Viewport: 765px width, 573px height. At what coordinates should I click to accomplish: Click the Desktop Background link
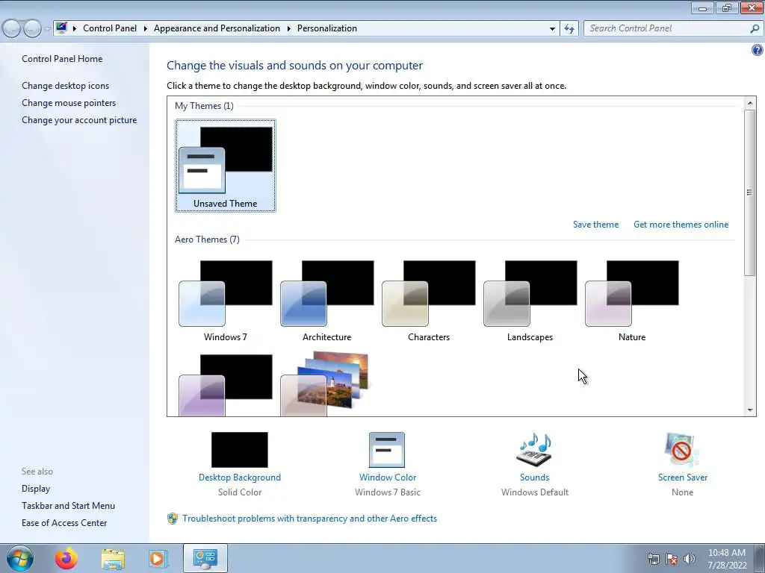pyautogui.click(x=240, y=477)
